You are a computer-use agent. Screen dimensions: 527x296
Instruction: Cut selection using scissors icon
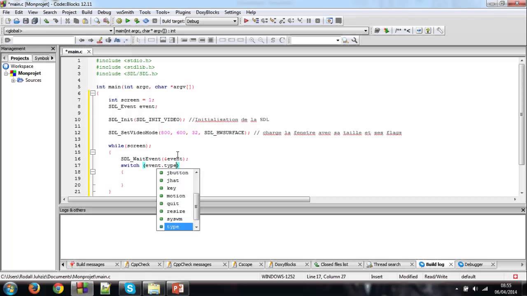(x=68, y=21)
